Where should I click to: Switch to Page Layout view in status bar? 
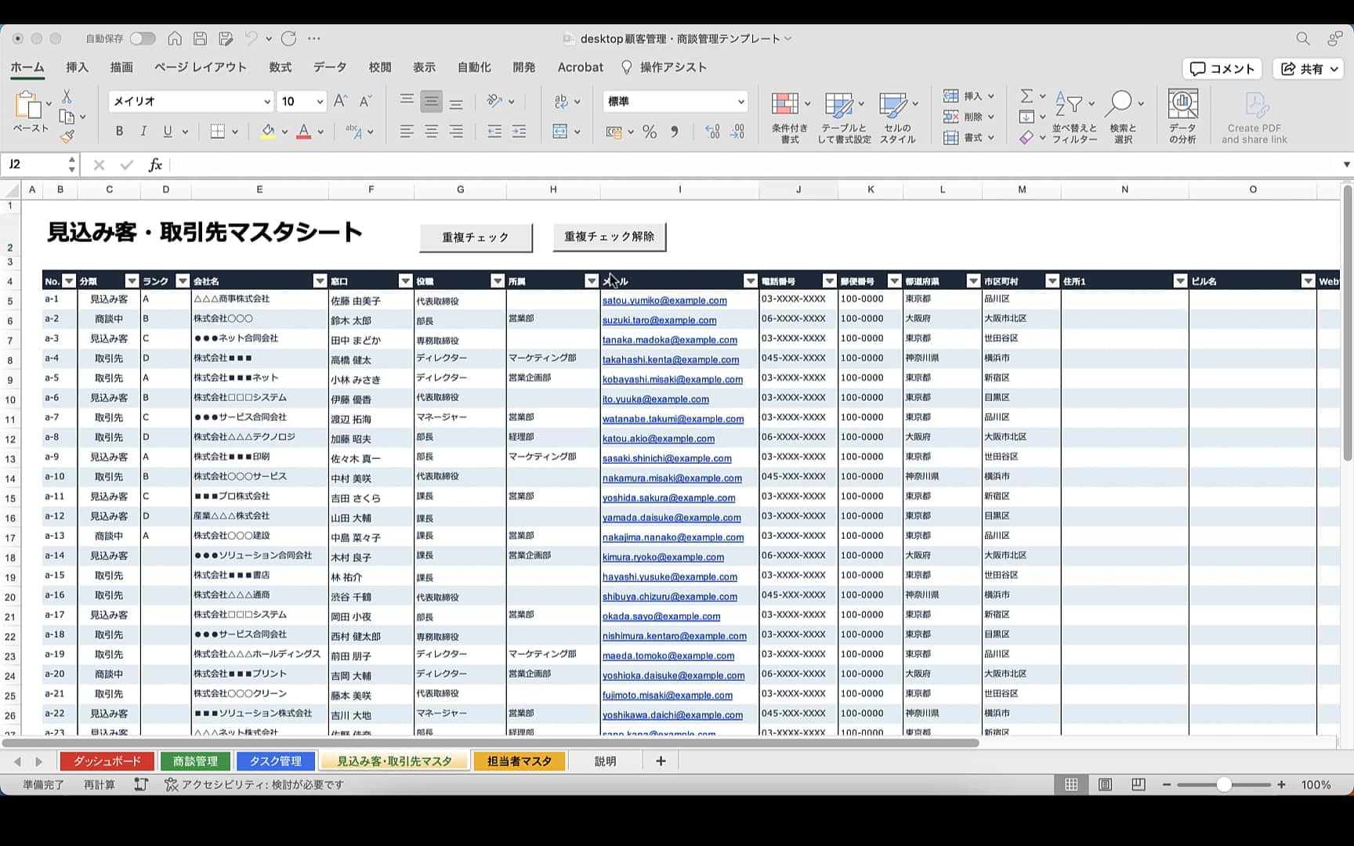click(x=1105, y=784)
